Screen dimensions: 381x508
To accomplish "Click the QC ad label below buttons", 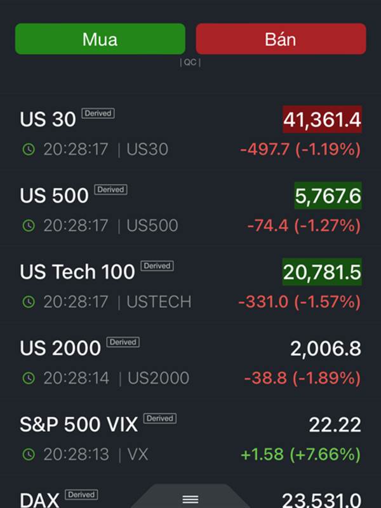I will click(190, 62).
